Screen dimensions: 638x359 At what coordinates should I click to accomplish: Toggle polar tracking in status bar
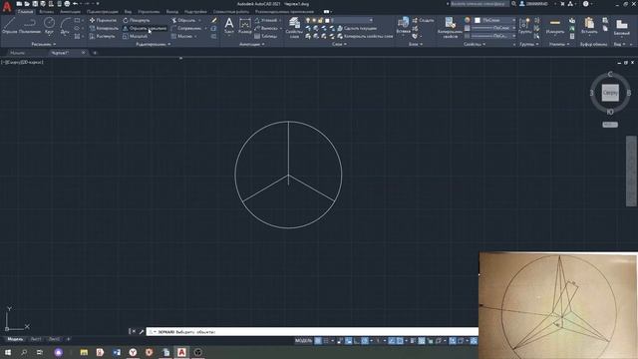click(x=365, y=341)
